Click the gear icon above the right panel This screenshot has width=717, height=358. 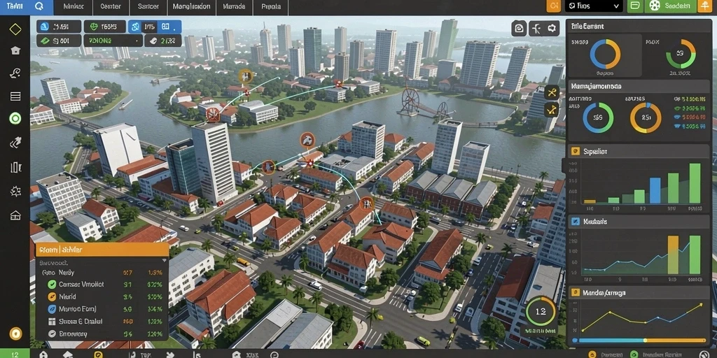tap(553, 29)
